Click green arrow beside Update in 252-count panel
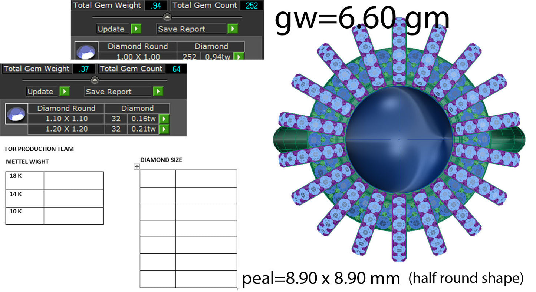The width and height of the screenshot is (536, 292). 136,29
